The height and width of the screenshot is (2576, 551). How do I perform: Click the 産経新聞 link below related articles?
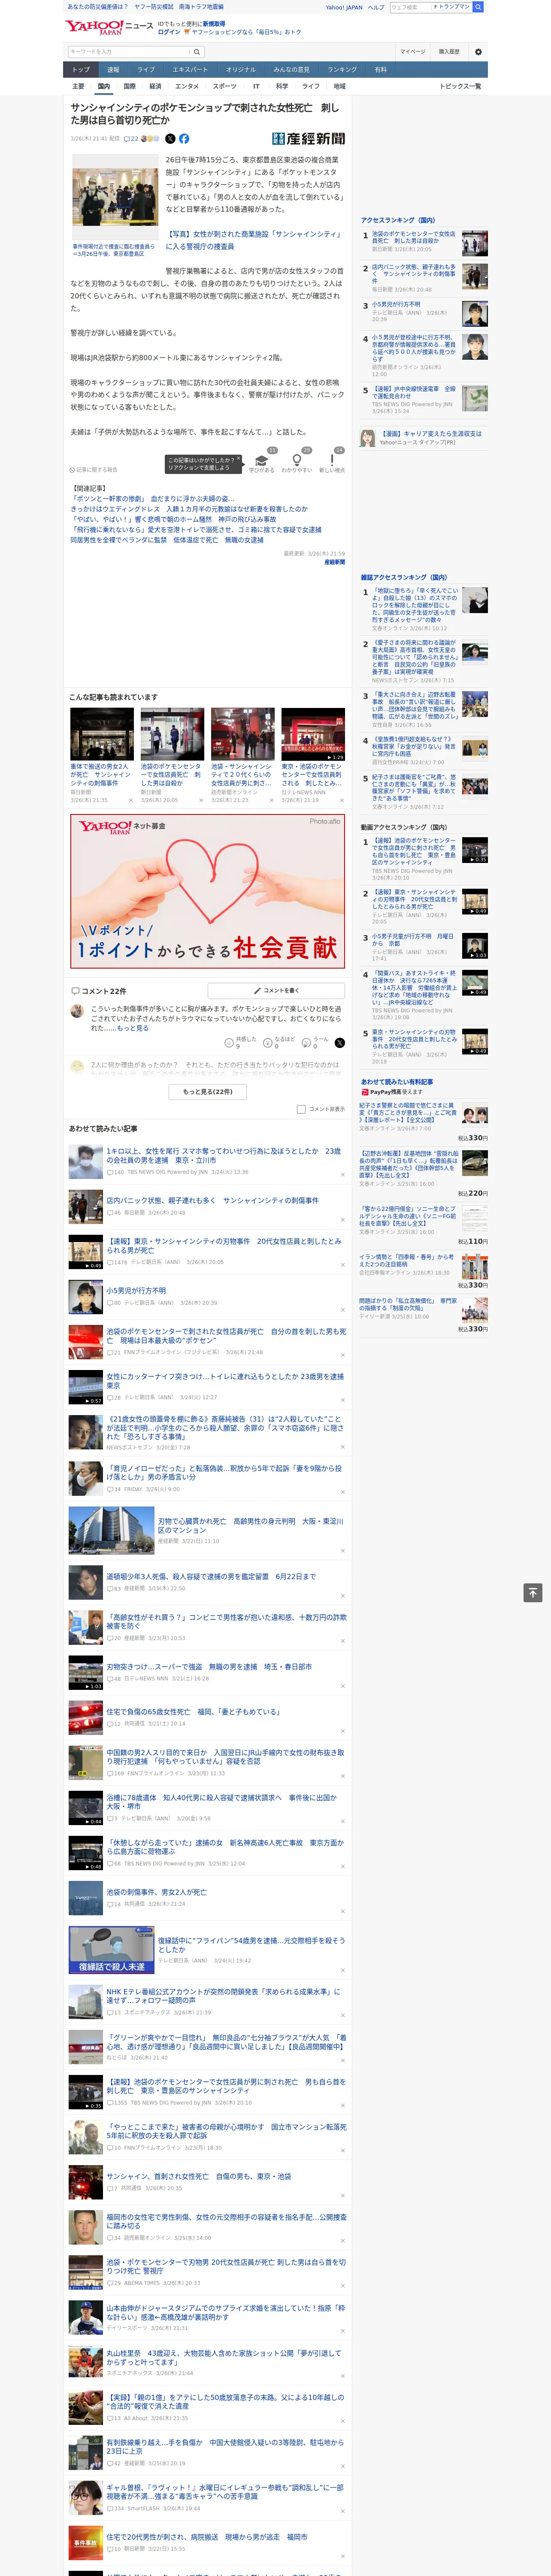tap(334, 562)
